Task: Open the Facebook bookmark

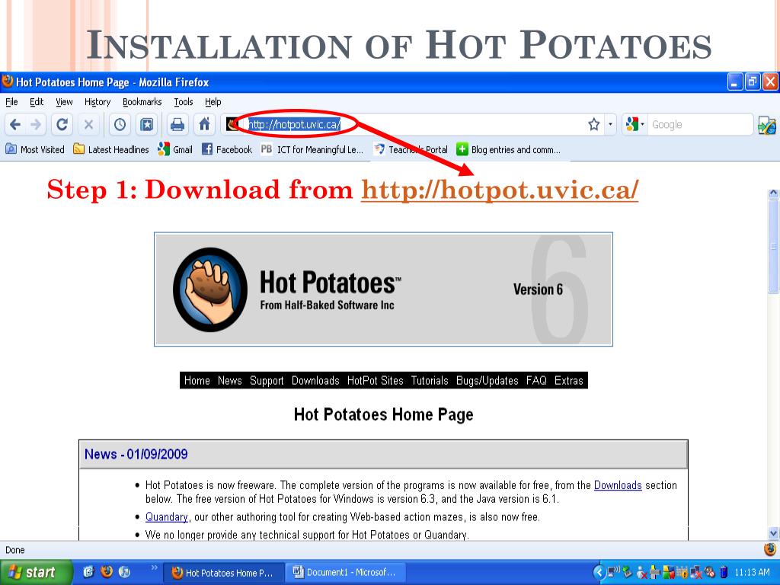Action: pyautogui.click(x=227, y=149)
